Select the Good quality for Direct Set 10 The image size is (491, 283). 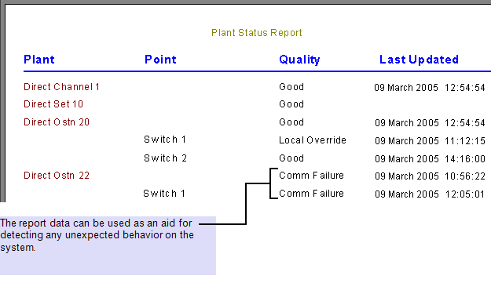[291, 104]
